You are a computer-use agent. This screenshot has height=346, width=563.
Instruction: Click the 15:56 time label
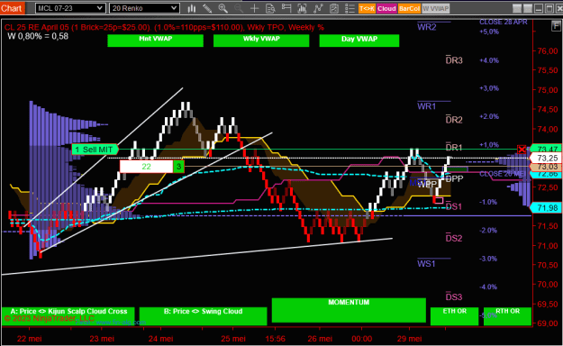tap(276, 339)
